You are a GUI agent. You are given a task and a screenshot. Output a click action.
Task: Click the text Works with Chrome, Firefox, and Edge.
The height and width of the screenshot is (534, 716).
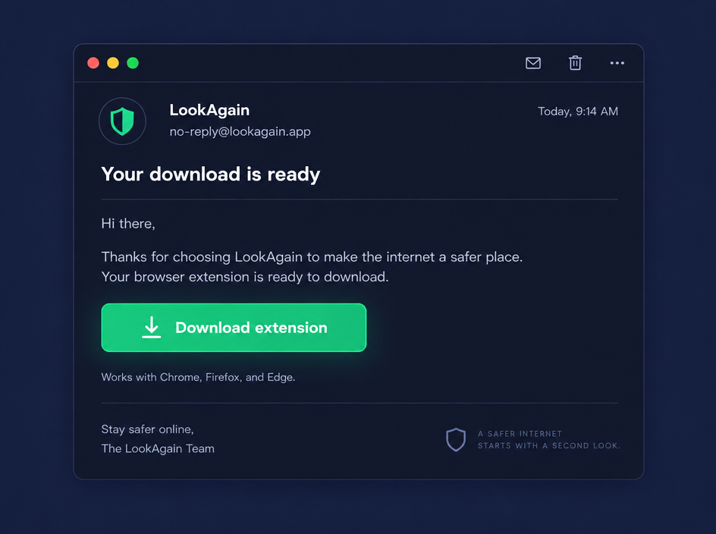tap(198, 377)
